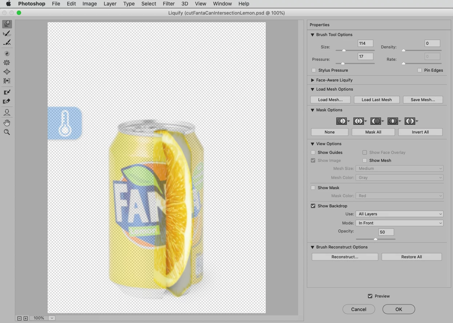
Task: Toggle the Show Image checkbox
Action: (x=313, y=160)
